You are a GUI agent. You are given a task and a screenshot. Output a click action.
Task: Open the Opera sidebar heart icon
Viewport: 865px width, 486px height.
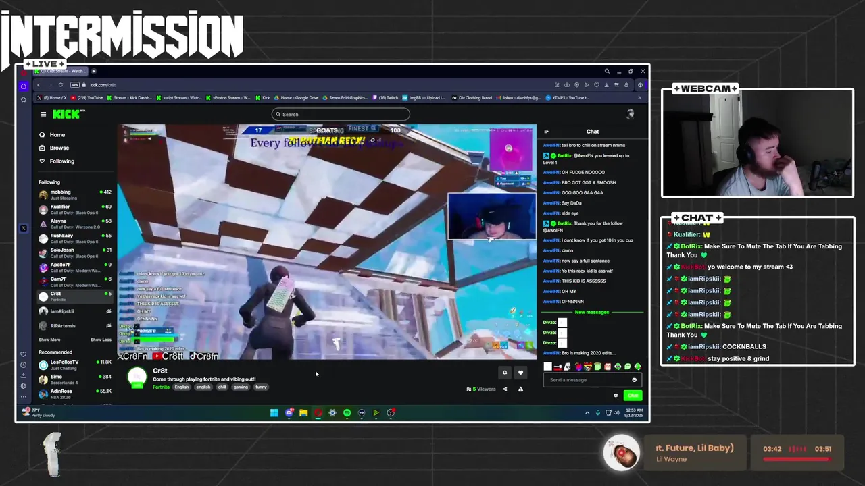point(24,354)
